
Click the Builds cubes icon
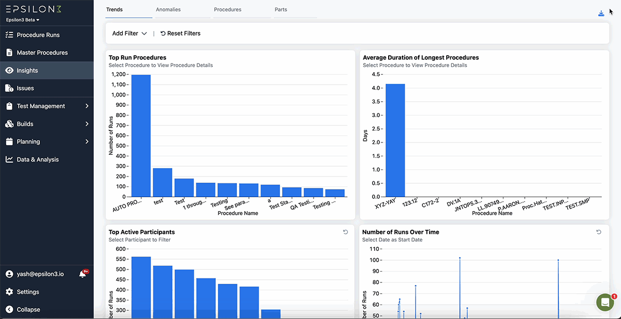point(9,124)
